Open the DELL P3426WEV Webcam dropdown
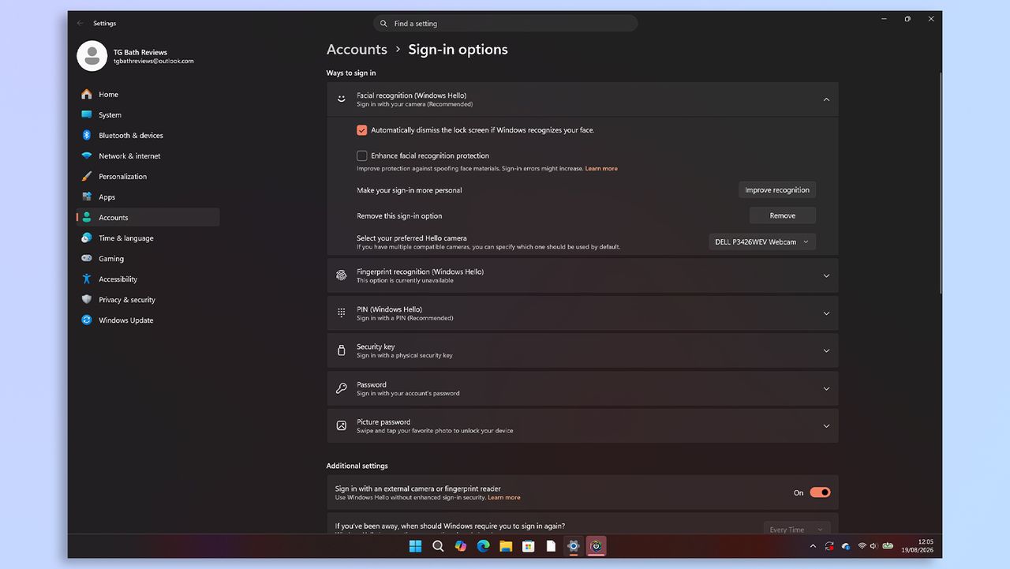This screenshot has height=569, width=1010. [x=762, y=242]
